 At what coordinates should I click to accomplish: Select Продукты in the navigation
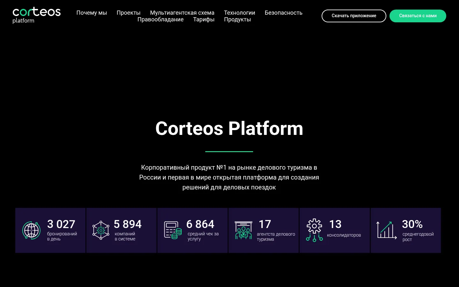click(237, 19)
